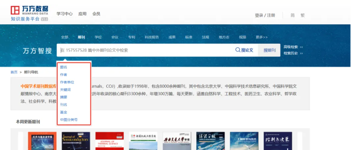
Task: Choose 摘要 from field dropdown
Action: coord(63,97)
